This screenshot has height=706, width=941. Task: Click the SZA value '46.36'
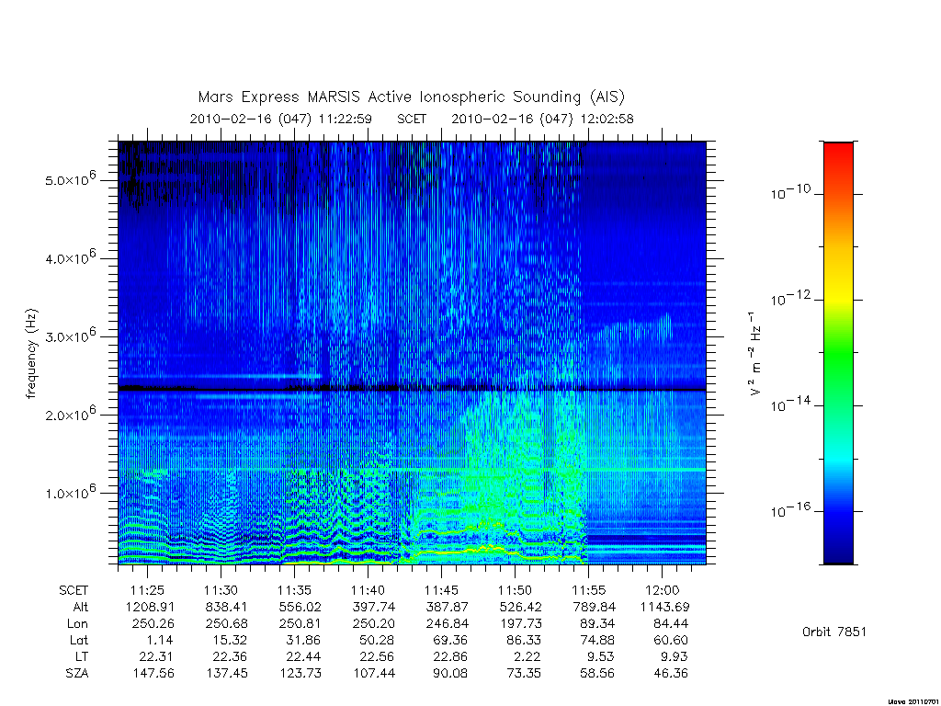click(671, 674)
